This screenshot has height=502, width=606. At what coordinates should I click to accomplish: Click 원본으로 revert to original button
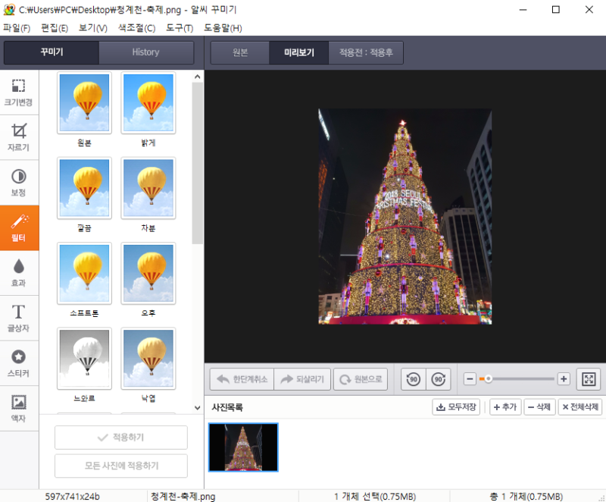click(x=361, y=379)
